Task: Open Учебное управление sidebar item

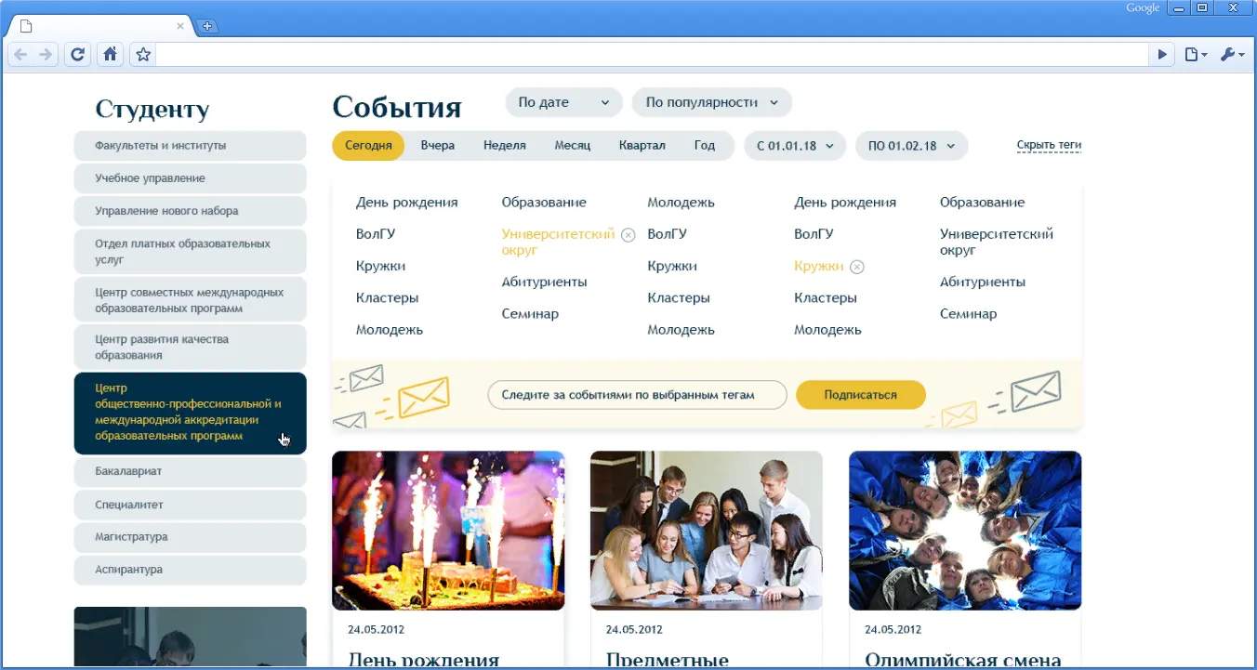Action: coord(190,178)
